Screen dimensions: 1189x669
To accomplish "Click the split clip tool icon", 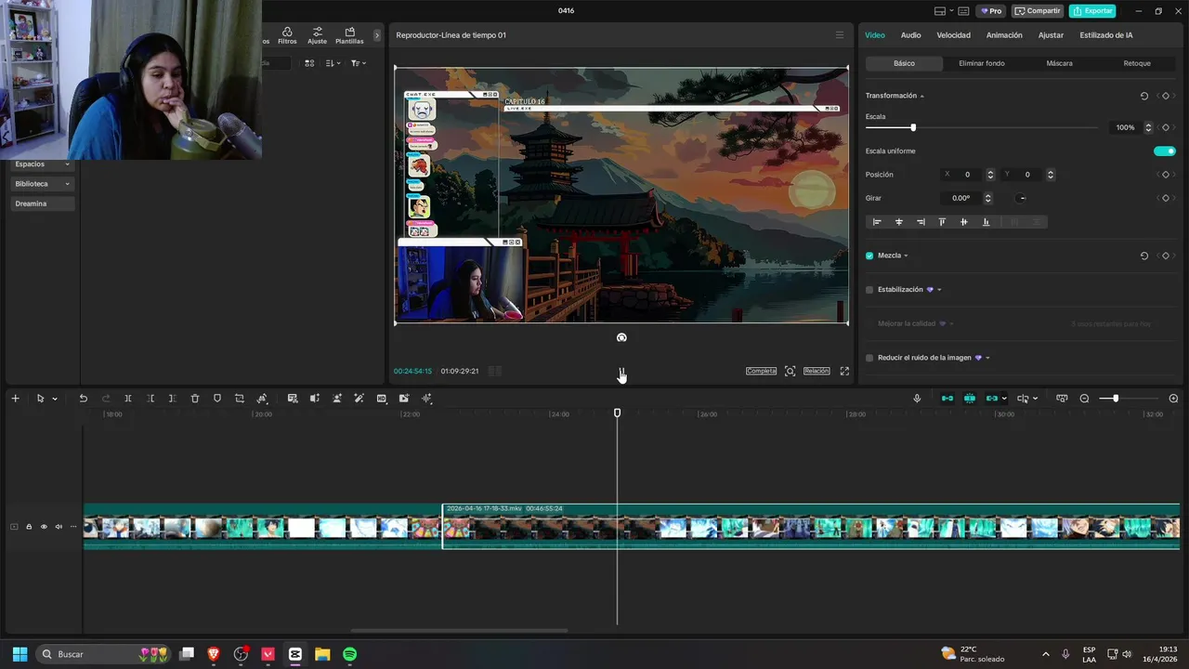I will (128, 399).
